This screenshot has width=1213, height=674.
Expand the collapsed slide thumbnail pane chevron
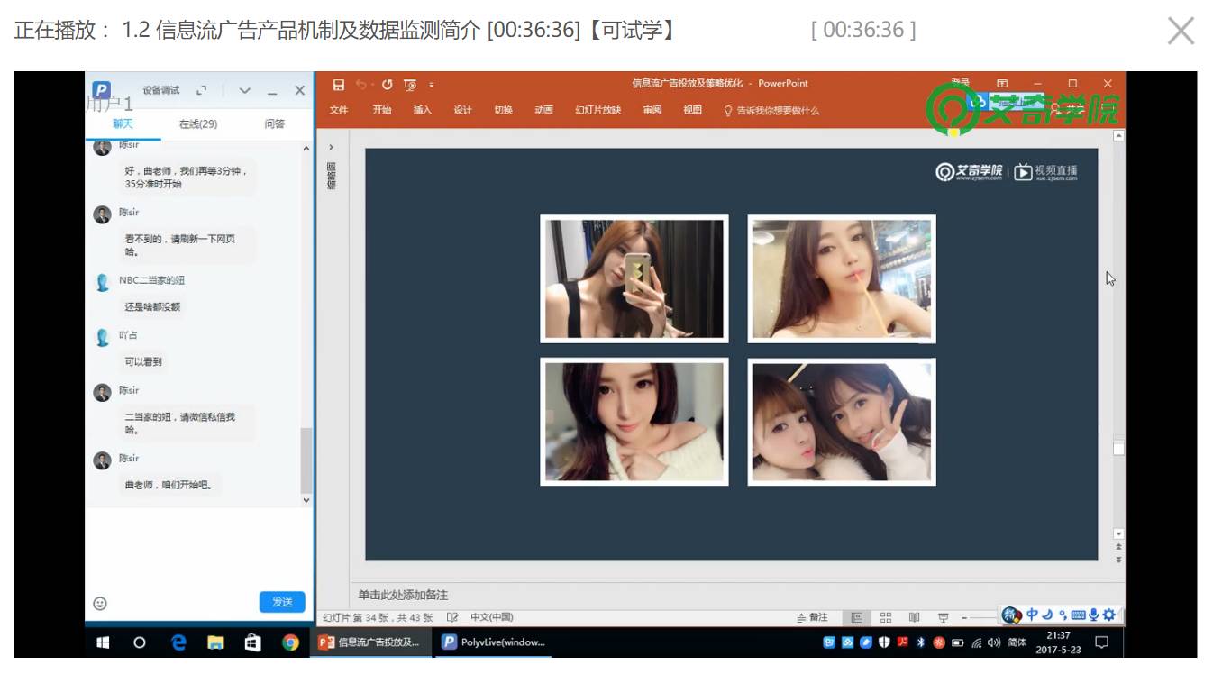[x=331, y=147]
